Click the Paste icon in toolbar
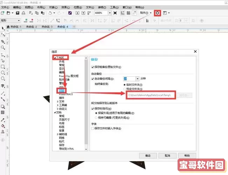This screenshot has height=175, width=228. (43, 13)
